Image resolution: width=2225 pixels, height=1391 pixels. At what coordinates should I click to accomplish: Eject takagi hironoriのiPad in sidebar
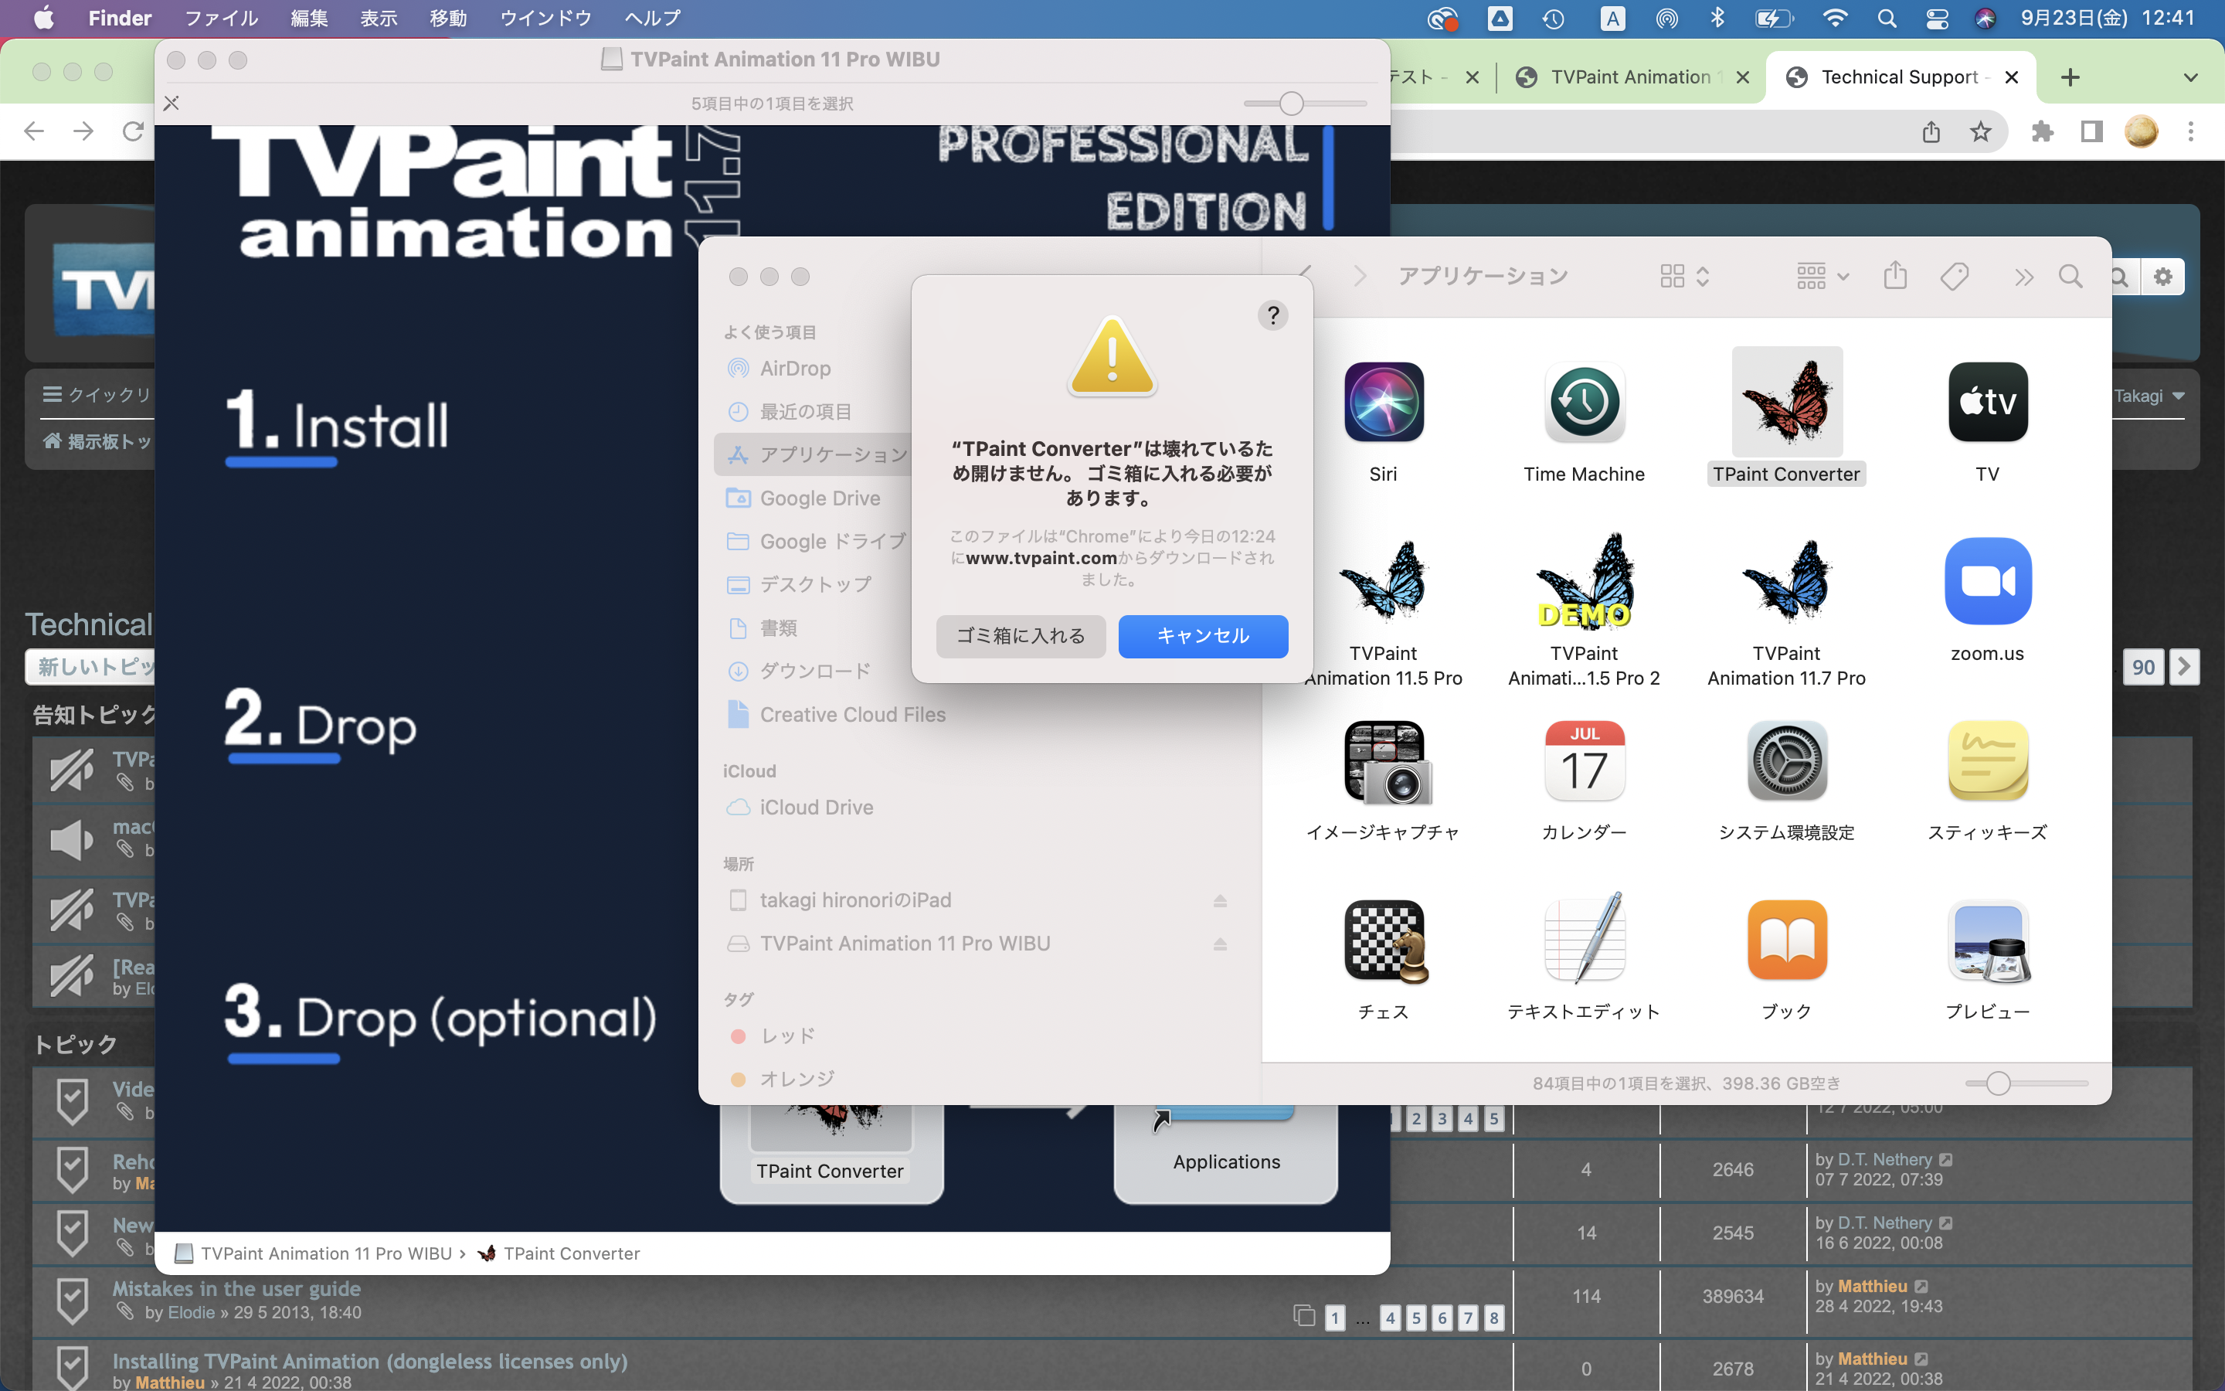click(1220, 900)
